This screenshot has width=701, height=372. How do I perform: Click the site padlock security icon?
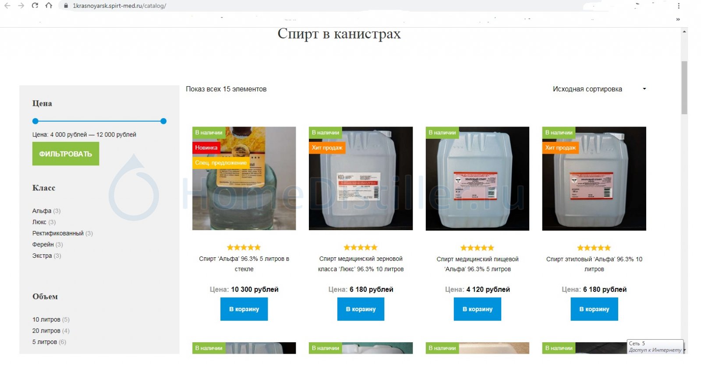pyautogui.click(x=66, y=6)
